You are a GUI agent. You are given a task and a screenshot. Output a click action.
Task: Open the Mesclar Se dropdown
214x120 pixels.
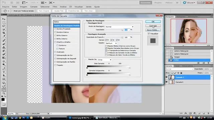pyautogui.click(x=105, y=60)
